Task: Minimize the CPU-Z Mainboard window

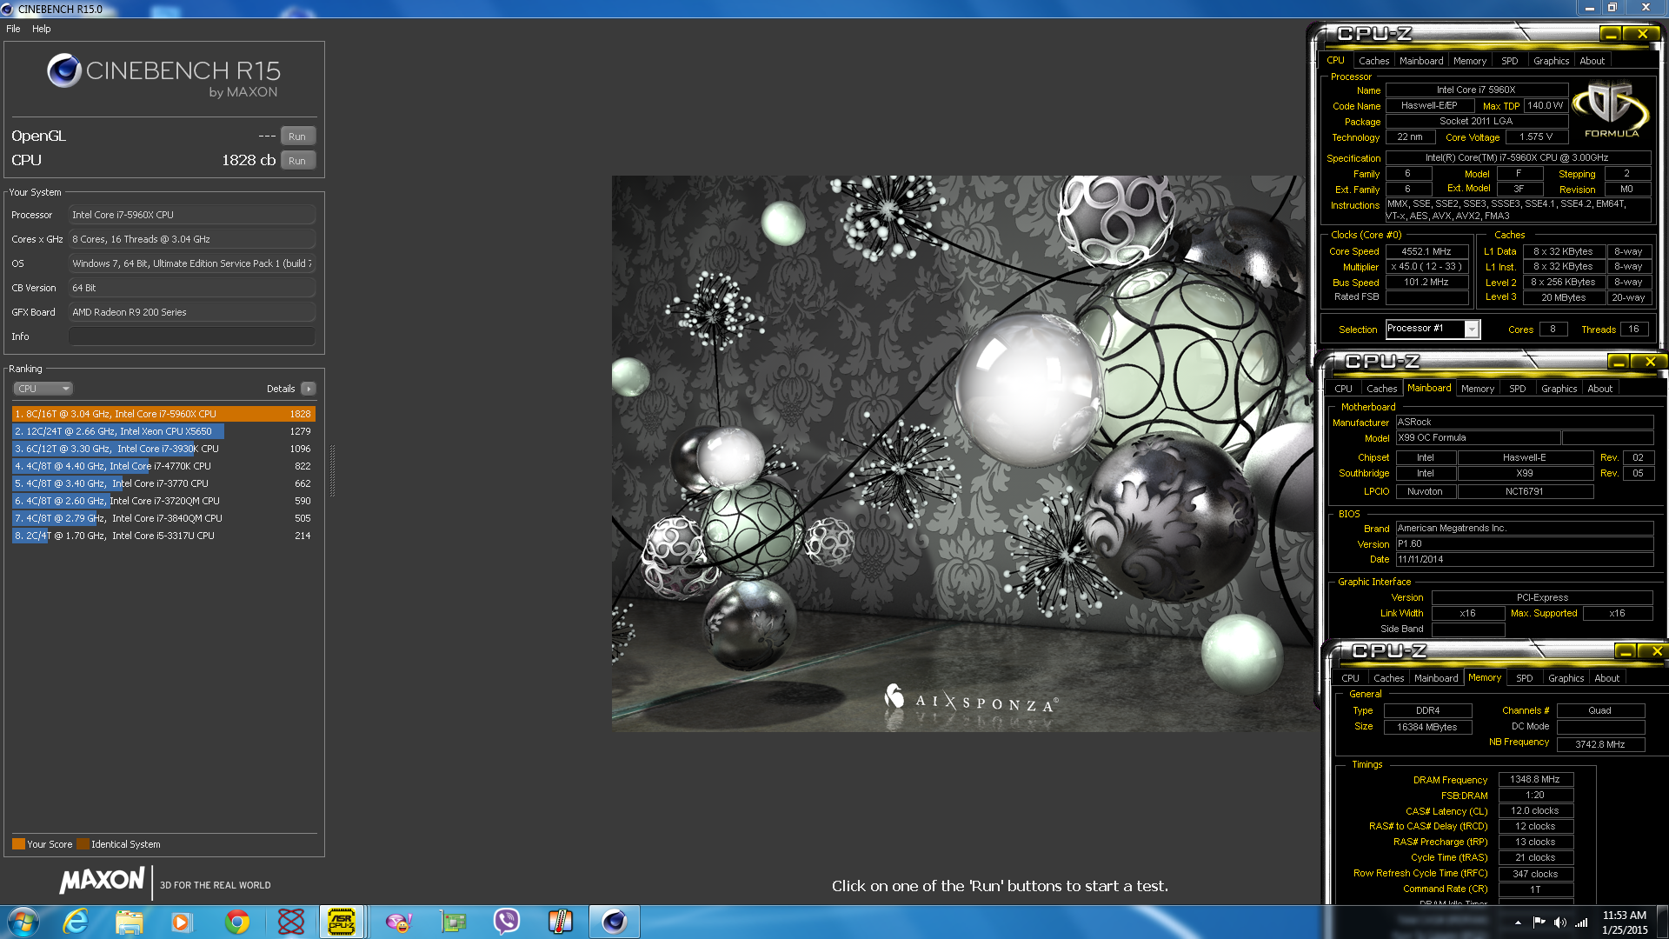Action: (1618, 362)
